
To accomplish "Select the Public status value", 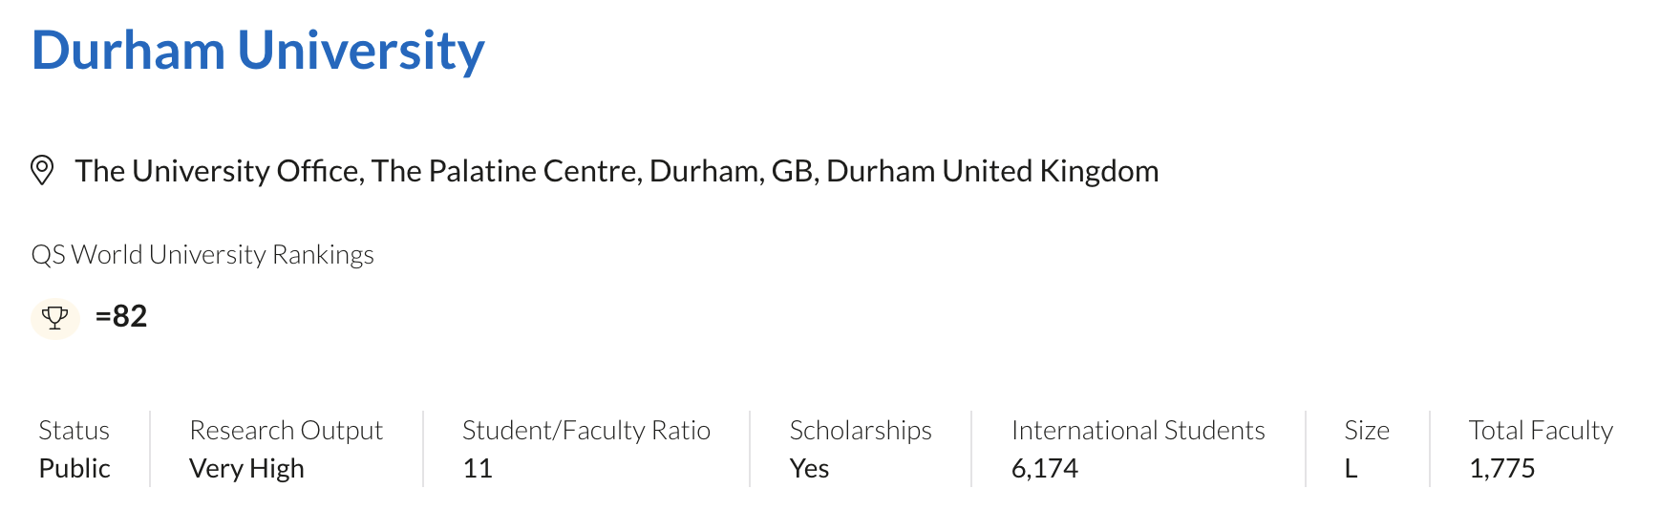I will [x=74, y=469].
